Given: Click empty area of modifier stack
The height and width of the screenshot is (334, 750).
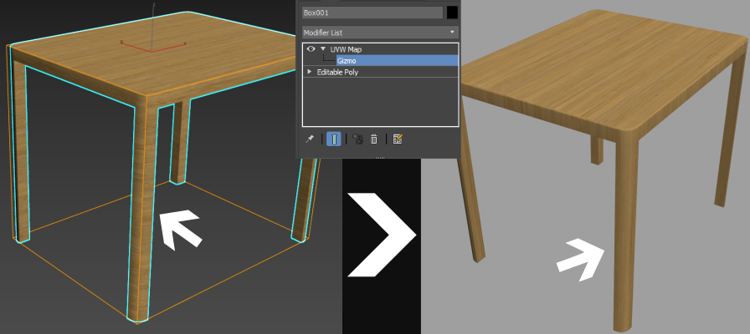Looking at the screenshot, I should pyautogui.click(x=380, y=104).
